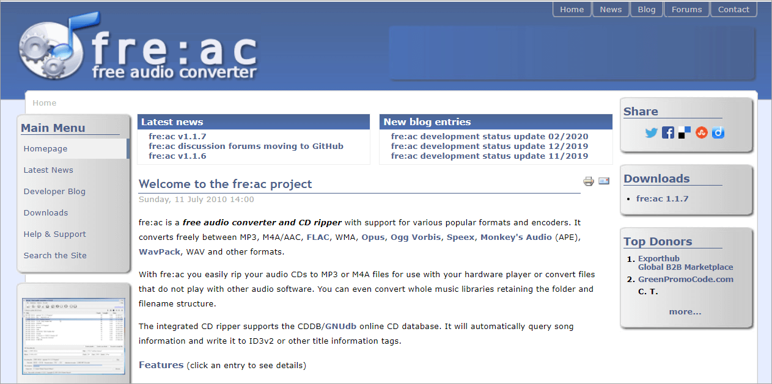Share the page on Facebook
The width and height of the screenshot is (772, 384).
coord(667,132)
